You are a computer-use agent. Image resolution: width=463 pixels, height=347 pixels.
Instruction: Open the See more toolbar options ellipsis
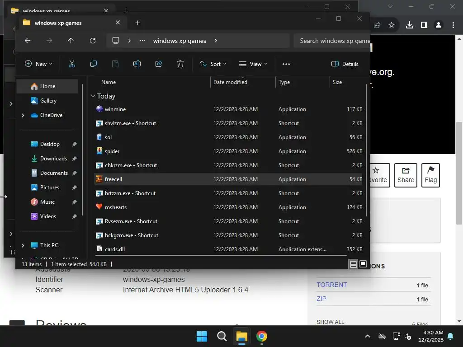click(286, 64)
